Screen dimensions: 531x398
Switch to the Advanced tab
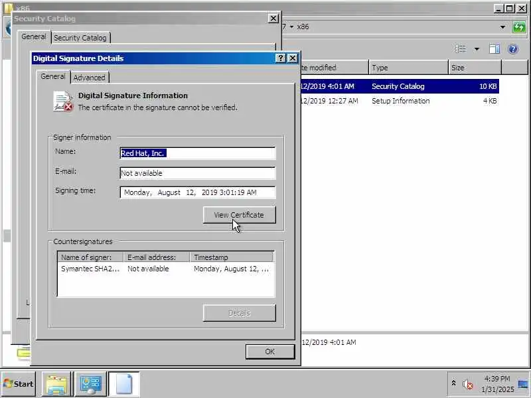click(90, 78)
